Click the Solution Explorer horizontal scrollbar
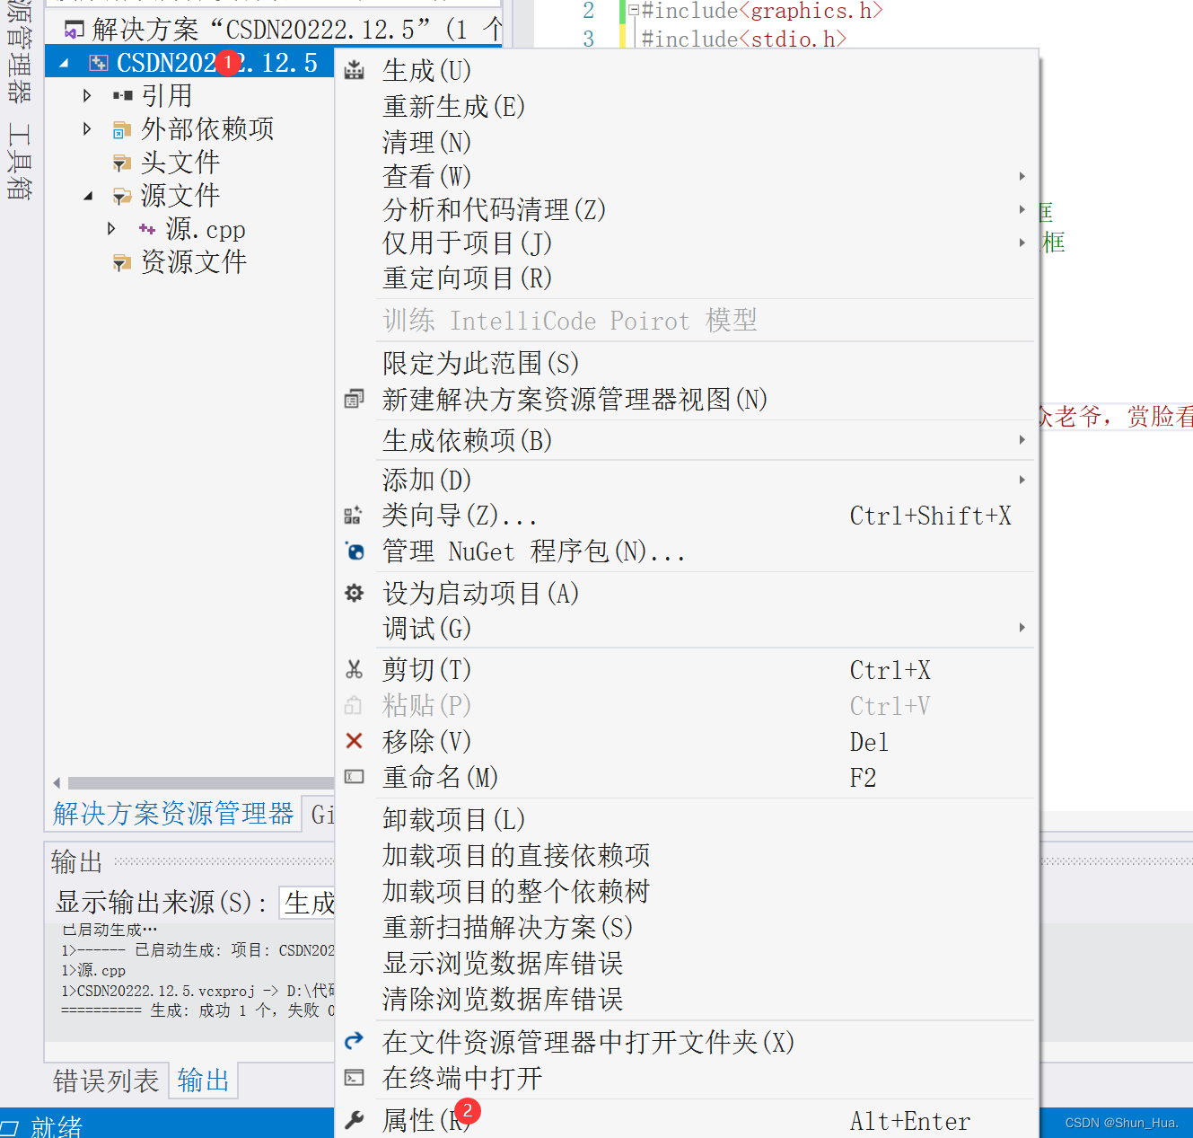Image resolution: width=1193 pixels, height=1138 pixels. (x=201, y=783)
